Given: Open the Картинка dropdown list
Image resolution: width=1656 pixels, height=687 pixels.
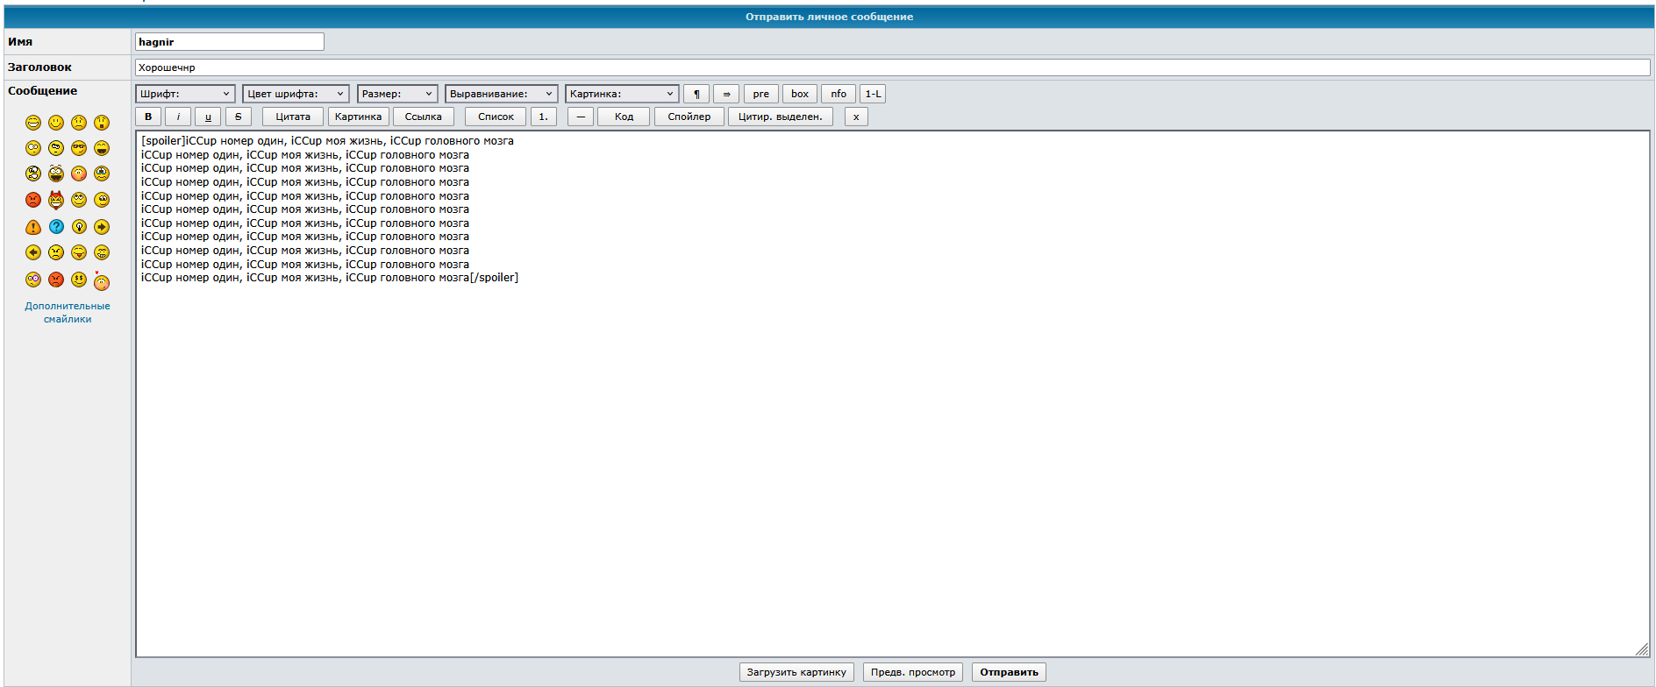Looking at the screenshot, I should (x=622, y=94).
